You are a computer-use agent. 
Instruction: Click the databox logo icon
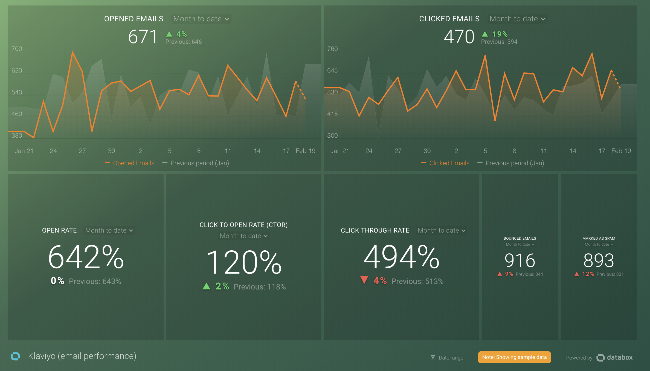(600, 358)
